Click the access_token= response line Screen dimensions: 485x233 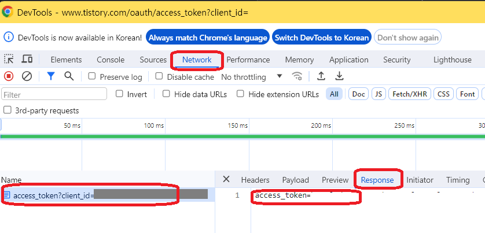tap(282, 195)
